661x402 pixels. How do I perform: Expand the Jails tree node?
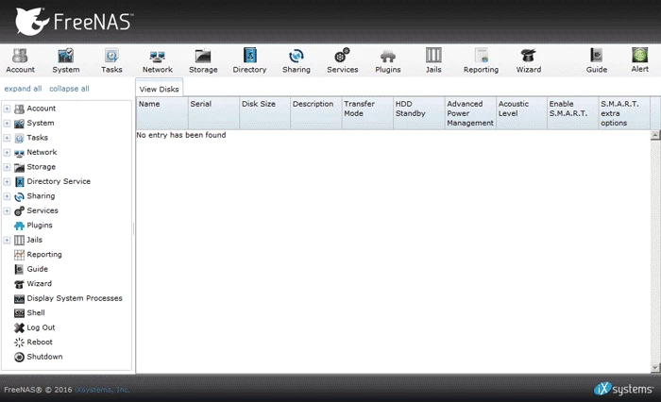pos(7,241)
